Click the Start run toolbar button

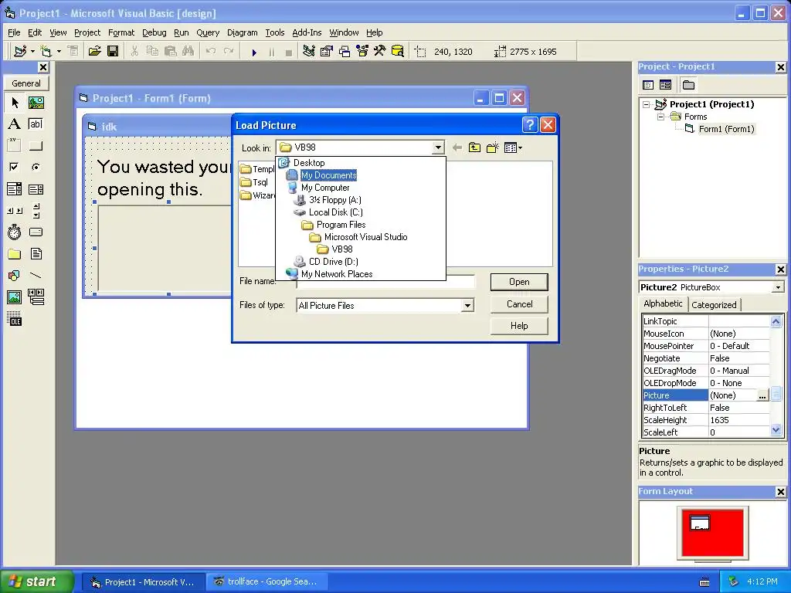[x=254, y=52]
